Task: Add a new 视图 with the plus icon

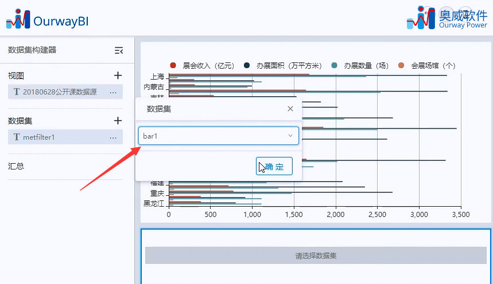Action: (118, 76)
